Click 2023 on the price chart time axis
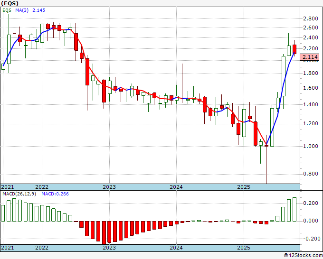This screenshot has height=259, width=323. coord(109,187)
